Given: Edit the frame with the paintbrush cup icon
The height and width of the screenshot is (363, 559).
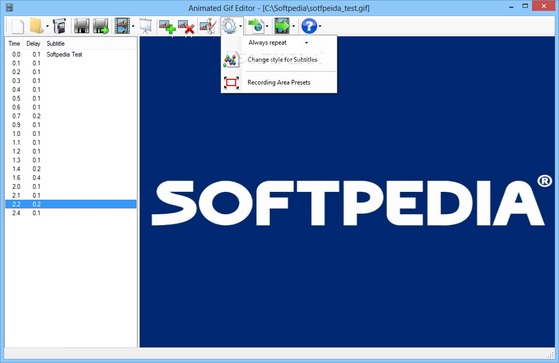Looking at the screenshot, I should 208,26.
